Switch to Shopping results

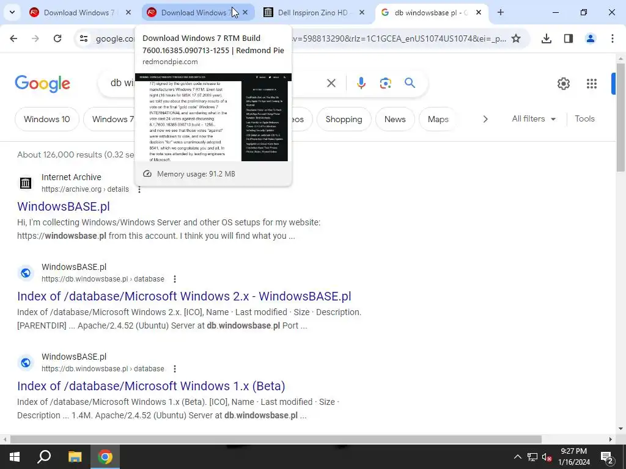coord(344,119)
